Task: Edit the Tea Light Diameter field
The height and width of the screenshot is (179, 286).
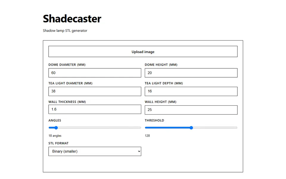Action: point(95,91)
